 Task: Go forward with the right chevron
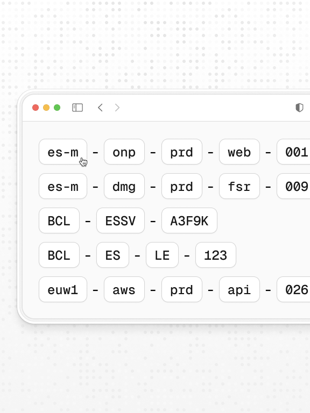(117, 108)
